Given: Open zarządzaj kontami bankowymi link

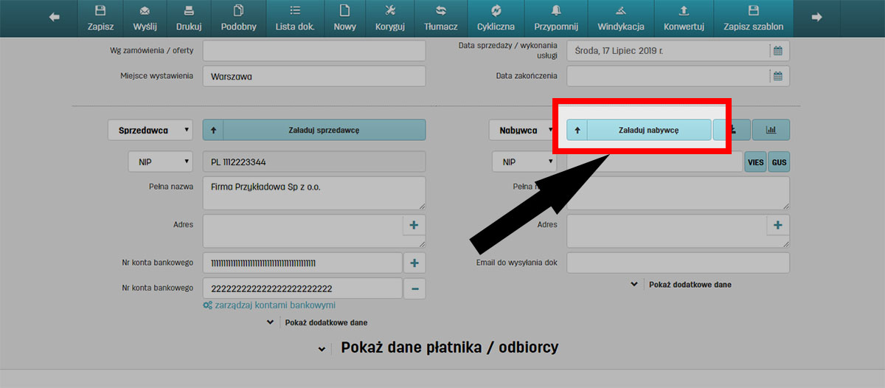Looking at the screenshot, I should (x=269, y=305).
